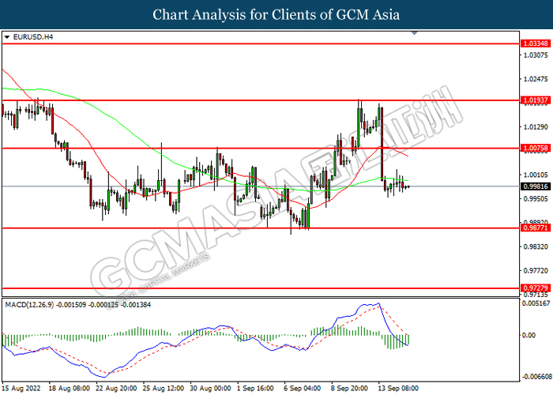Viewport: 553px width, 395px height.
Task: Click the MACD scale value -0.006608
Action: [536, 377]
